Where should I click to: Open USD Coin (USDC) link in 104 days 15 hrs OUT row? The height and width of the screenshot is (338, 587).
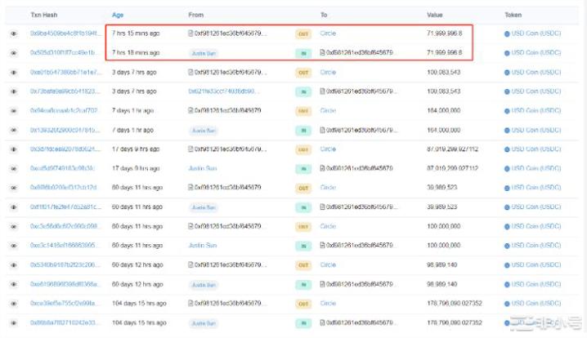(536, 303)
